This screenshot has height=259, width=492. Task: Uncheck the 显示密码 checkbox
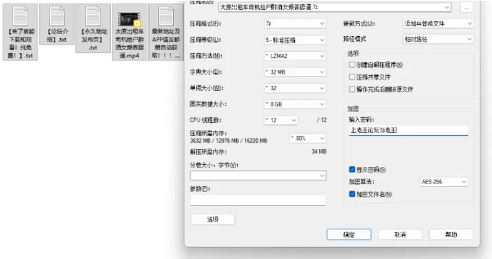tap(352, 169)
